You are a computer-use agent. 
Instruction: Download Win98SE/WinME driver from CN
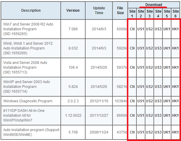(132, 132)
